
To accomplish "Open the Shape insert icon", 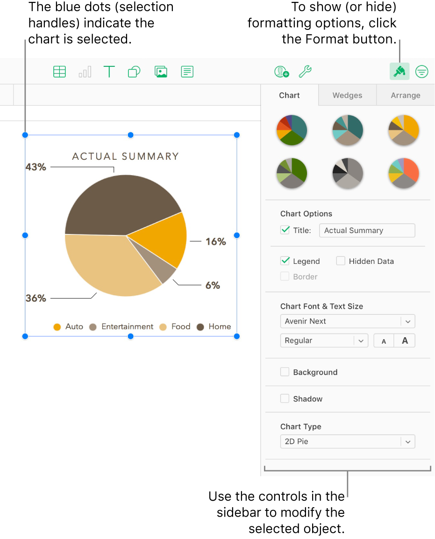I will tap(134, 72).
